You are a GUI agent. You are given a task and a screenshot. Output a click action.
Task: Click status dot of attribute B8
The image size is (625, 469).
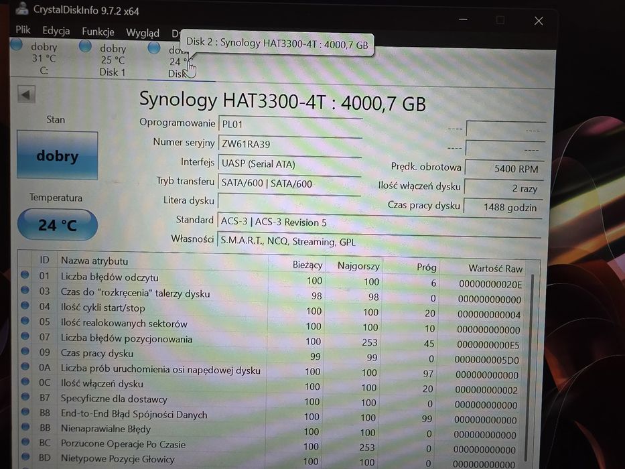click(x=25, y=411)
